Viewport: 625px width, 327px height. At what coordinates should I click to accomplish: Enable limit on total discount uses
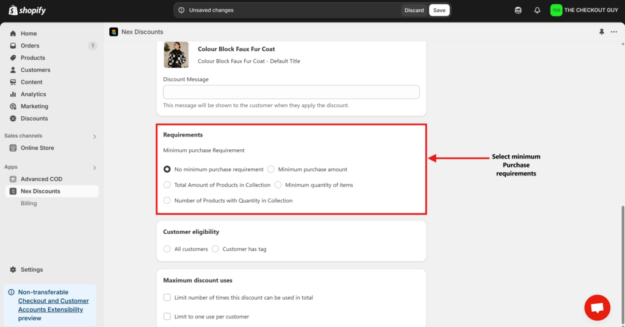point(167,298)
